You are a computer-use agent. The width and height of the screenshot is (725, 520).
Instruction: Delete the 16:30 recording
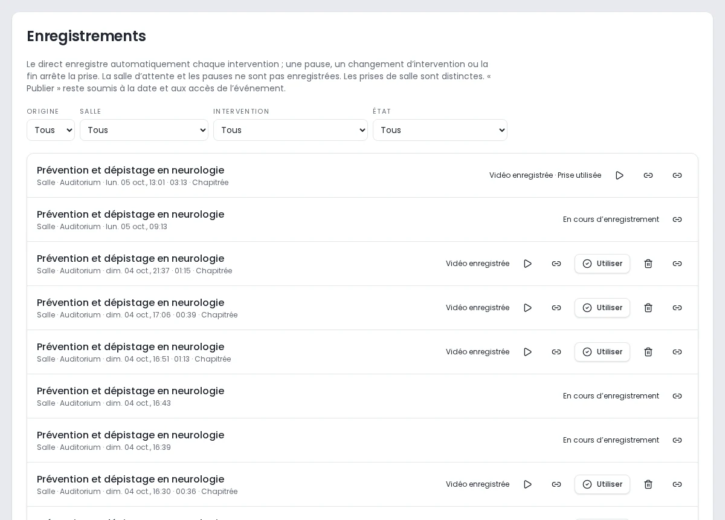(648, 484)
